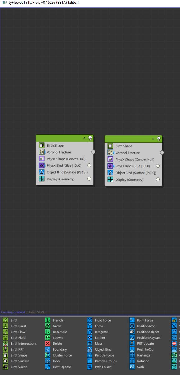
Task: Pick the Birth operator from the palette
Action: coord(10,320)
